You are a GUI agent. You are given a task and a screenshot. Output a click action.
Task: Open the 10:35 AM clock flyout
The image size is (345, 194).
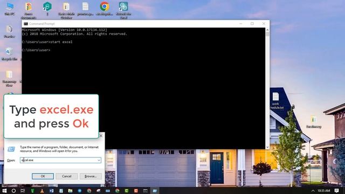[323, 191]
